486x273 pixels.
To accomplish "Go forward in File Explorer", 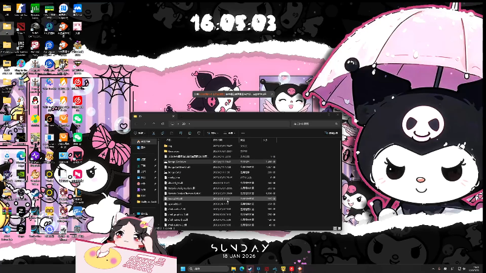I will click(x=145, y=124).
